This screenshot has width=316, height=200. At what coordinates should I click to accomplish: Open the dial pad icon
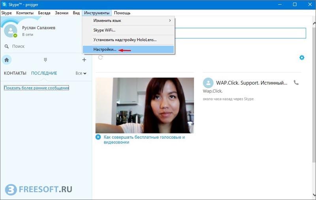[45, 60]
